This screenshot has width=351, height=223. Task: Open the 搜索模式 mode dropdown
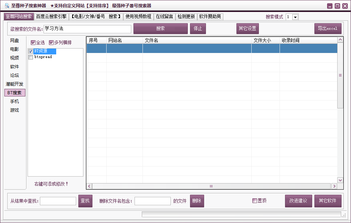pos(296,17)
